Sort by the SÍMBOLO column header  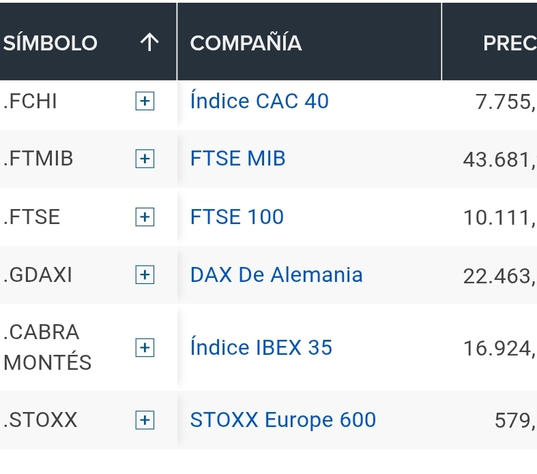50,44
